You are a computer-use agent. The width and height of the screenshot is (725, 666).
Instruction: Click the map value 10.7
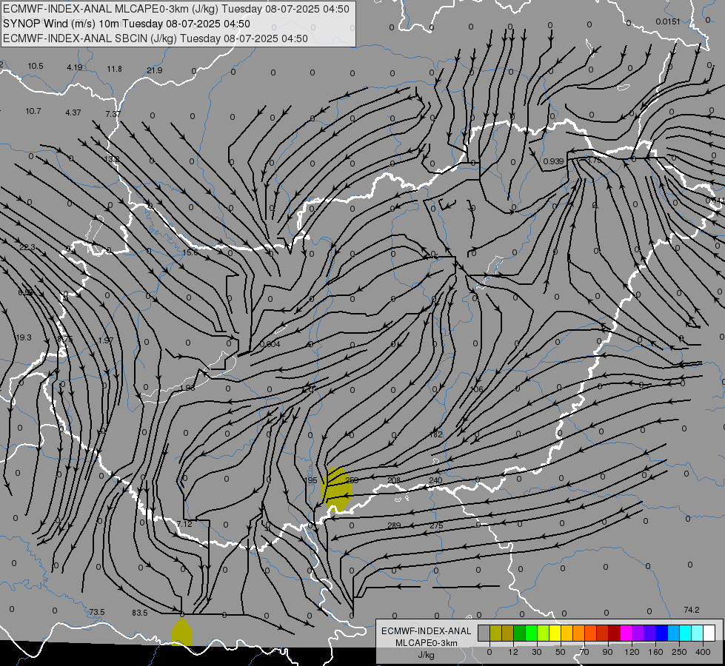33,111
